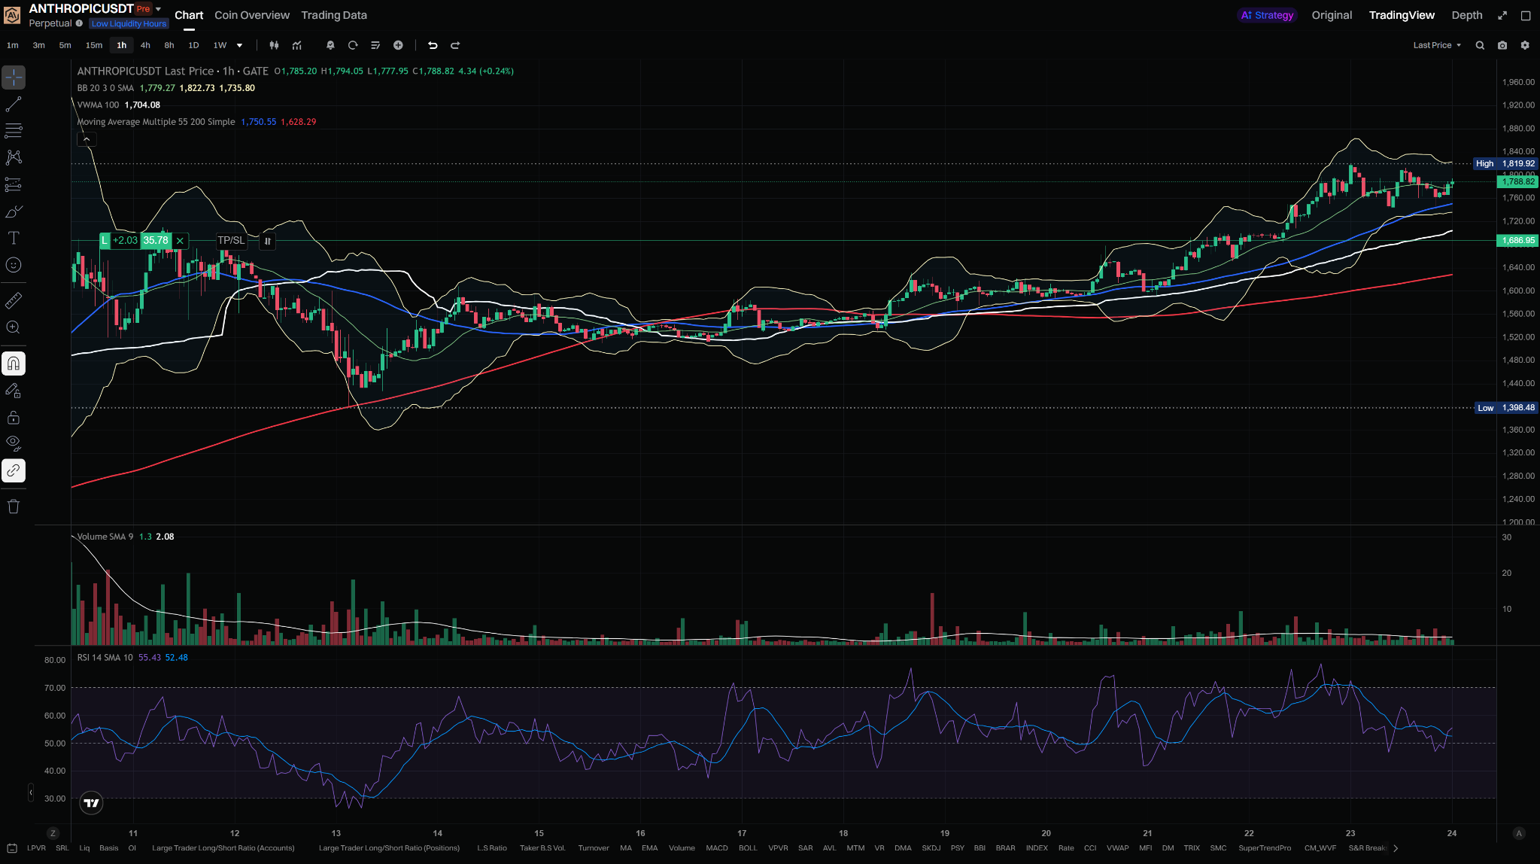Switch to the Chart tab
The height and width of the screenshot is (864, 1540).
(x=189, y=15)
